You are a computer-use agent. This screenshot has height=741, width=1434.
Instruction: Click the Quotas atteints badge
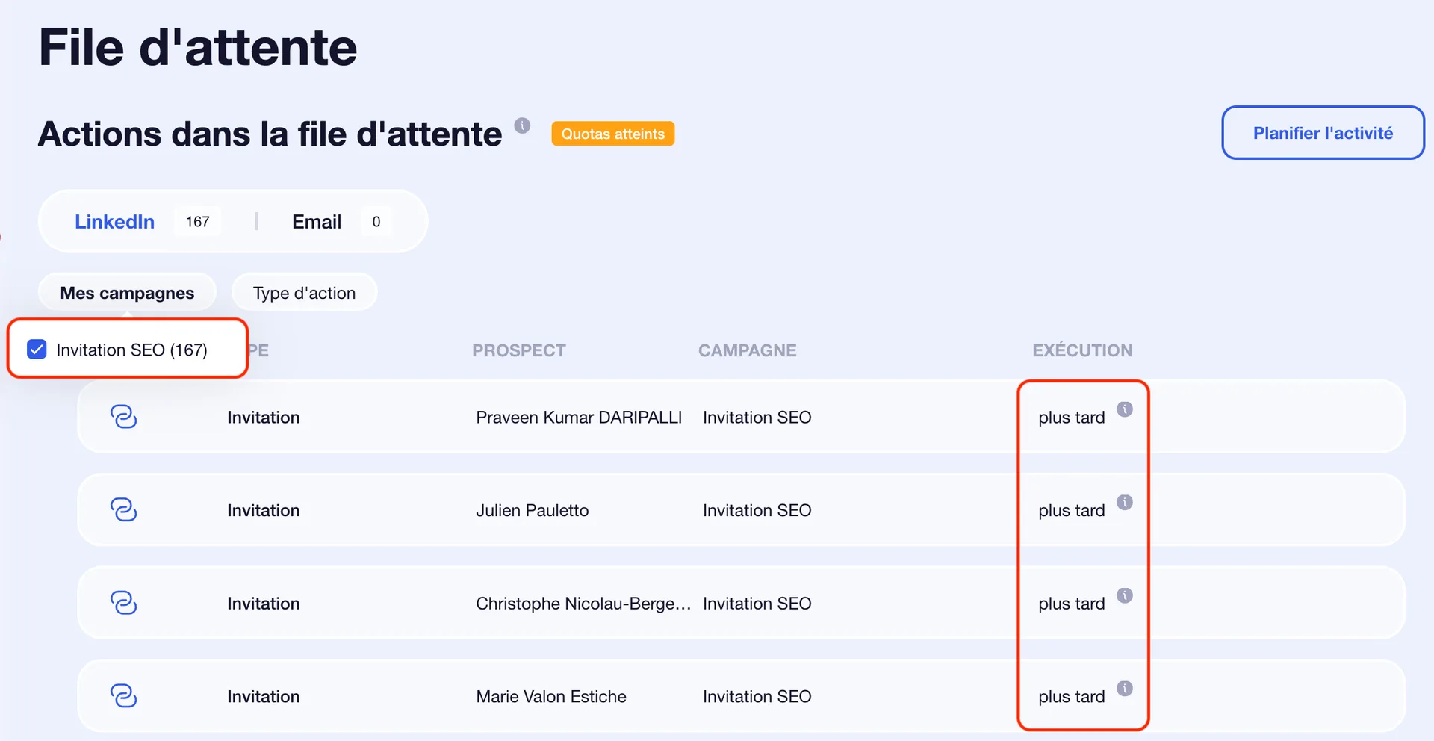pyautogui.click(x=612, y=134)
